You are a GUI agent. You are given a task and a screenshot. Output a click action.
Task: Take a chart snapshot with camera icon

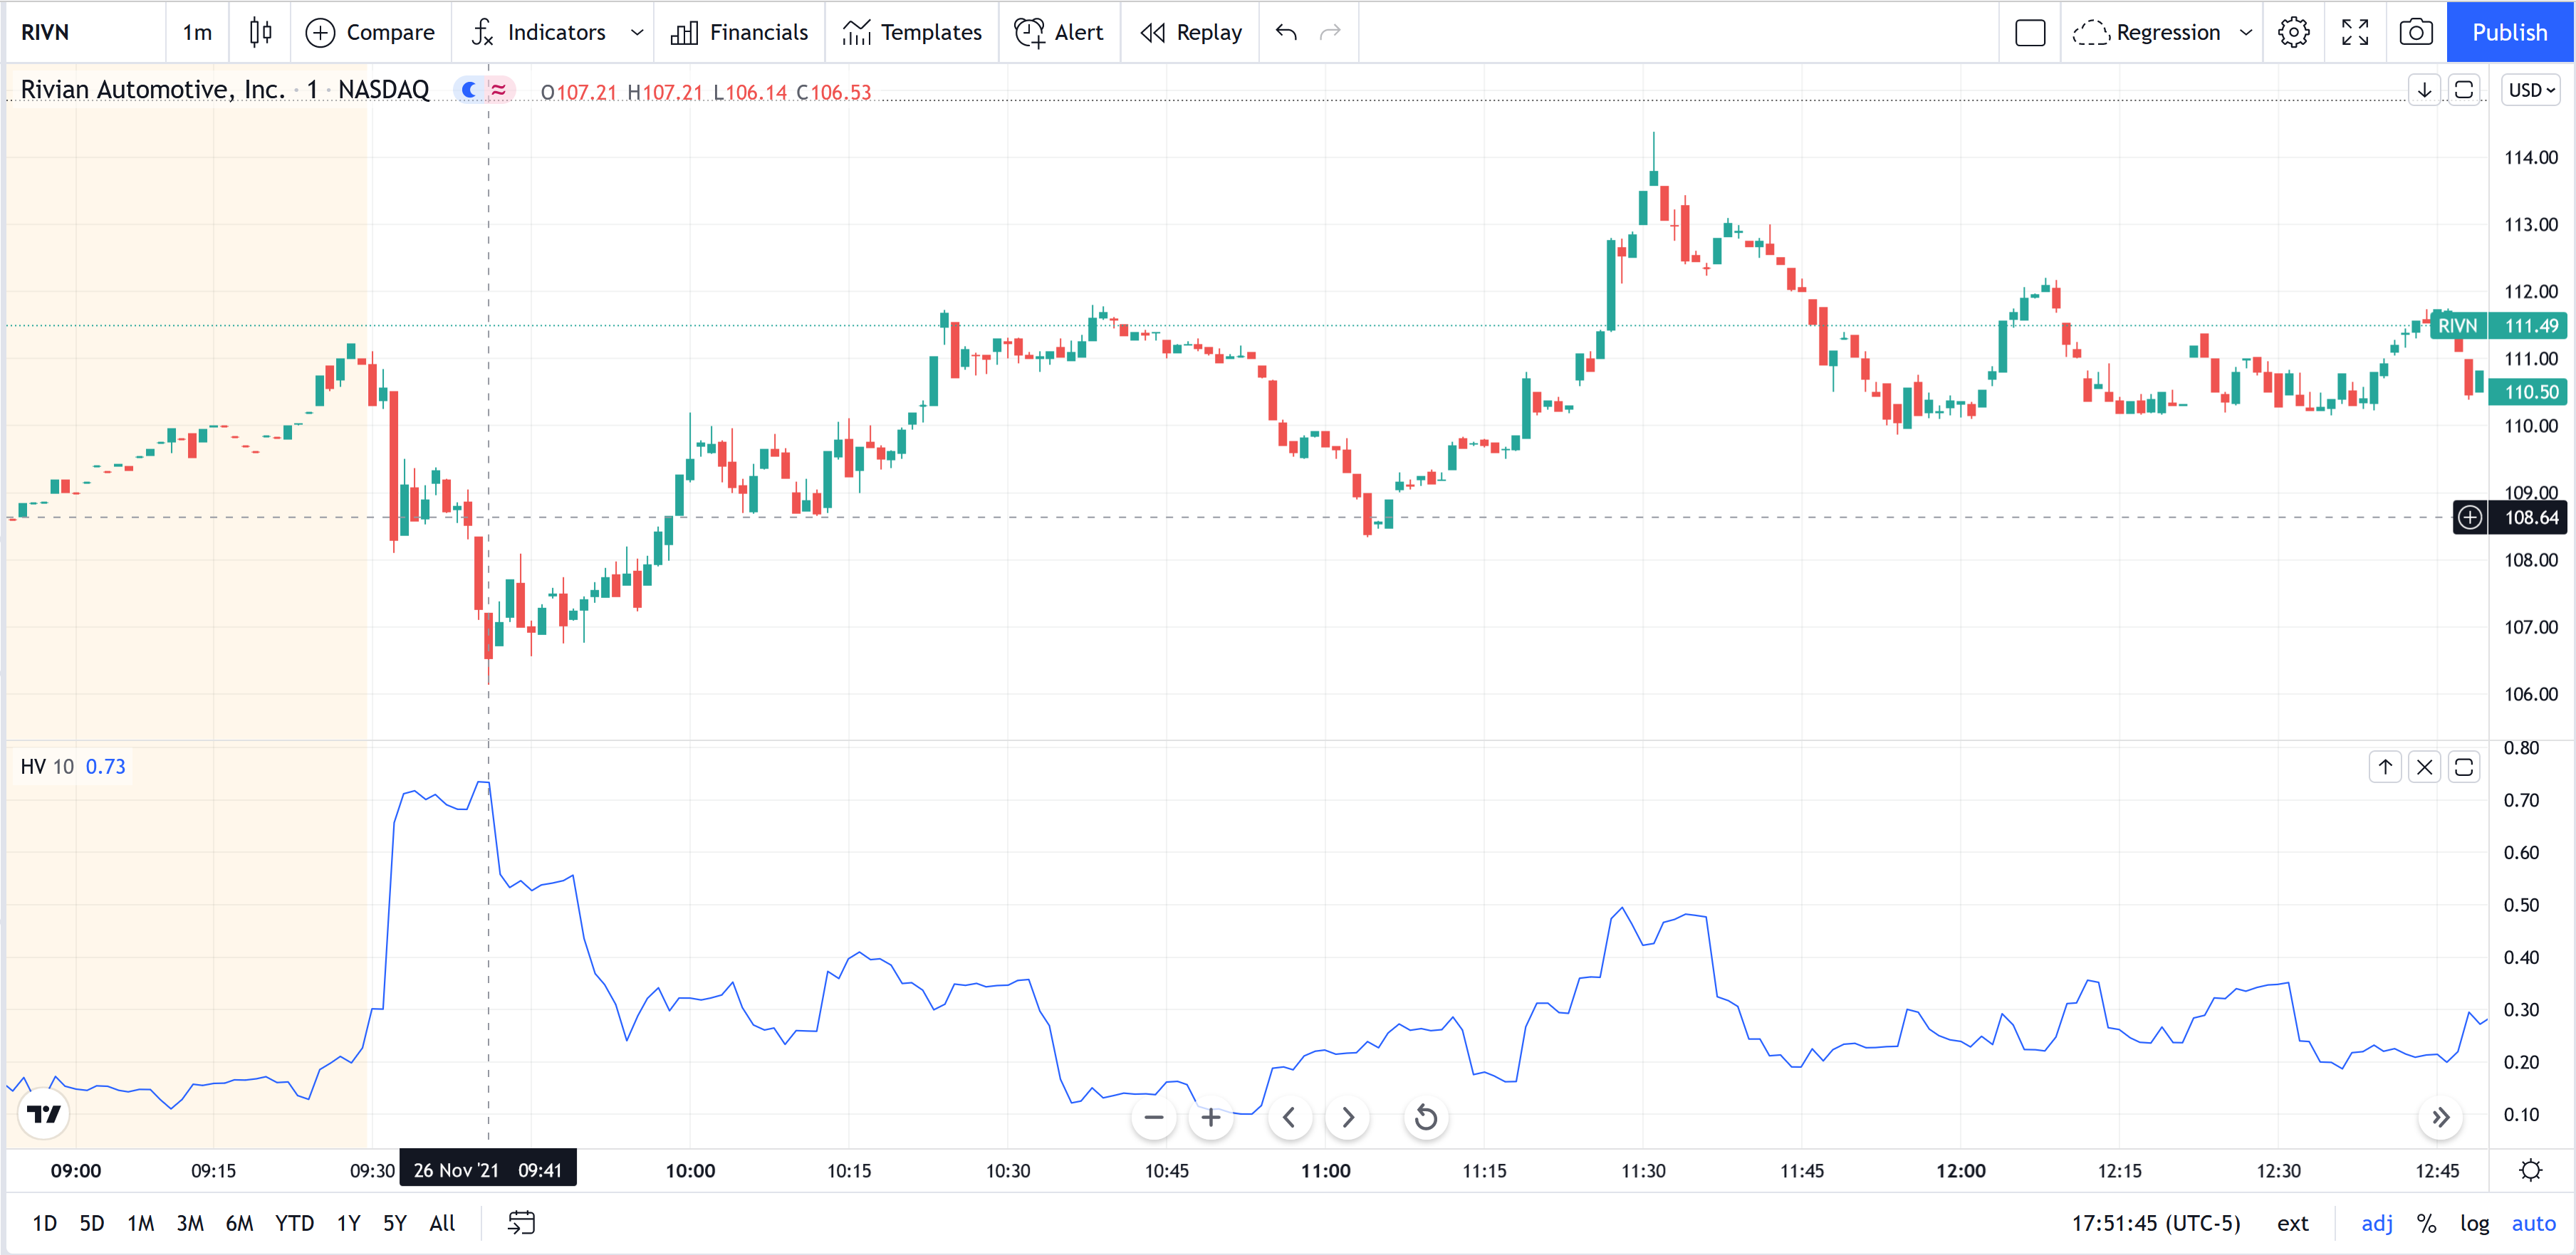point(2416,32)
